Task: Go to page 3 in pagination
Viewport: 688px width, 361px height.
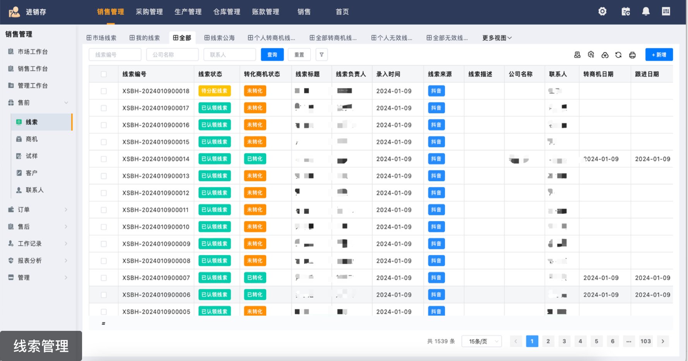Action: click(x=564, y=341)
